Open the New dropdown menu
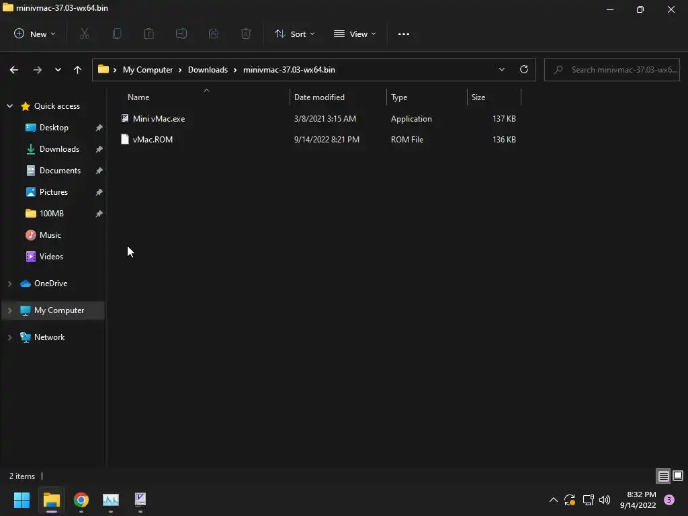This screenshot has width=688, height=516. point(35,34)
